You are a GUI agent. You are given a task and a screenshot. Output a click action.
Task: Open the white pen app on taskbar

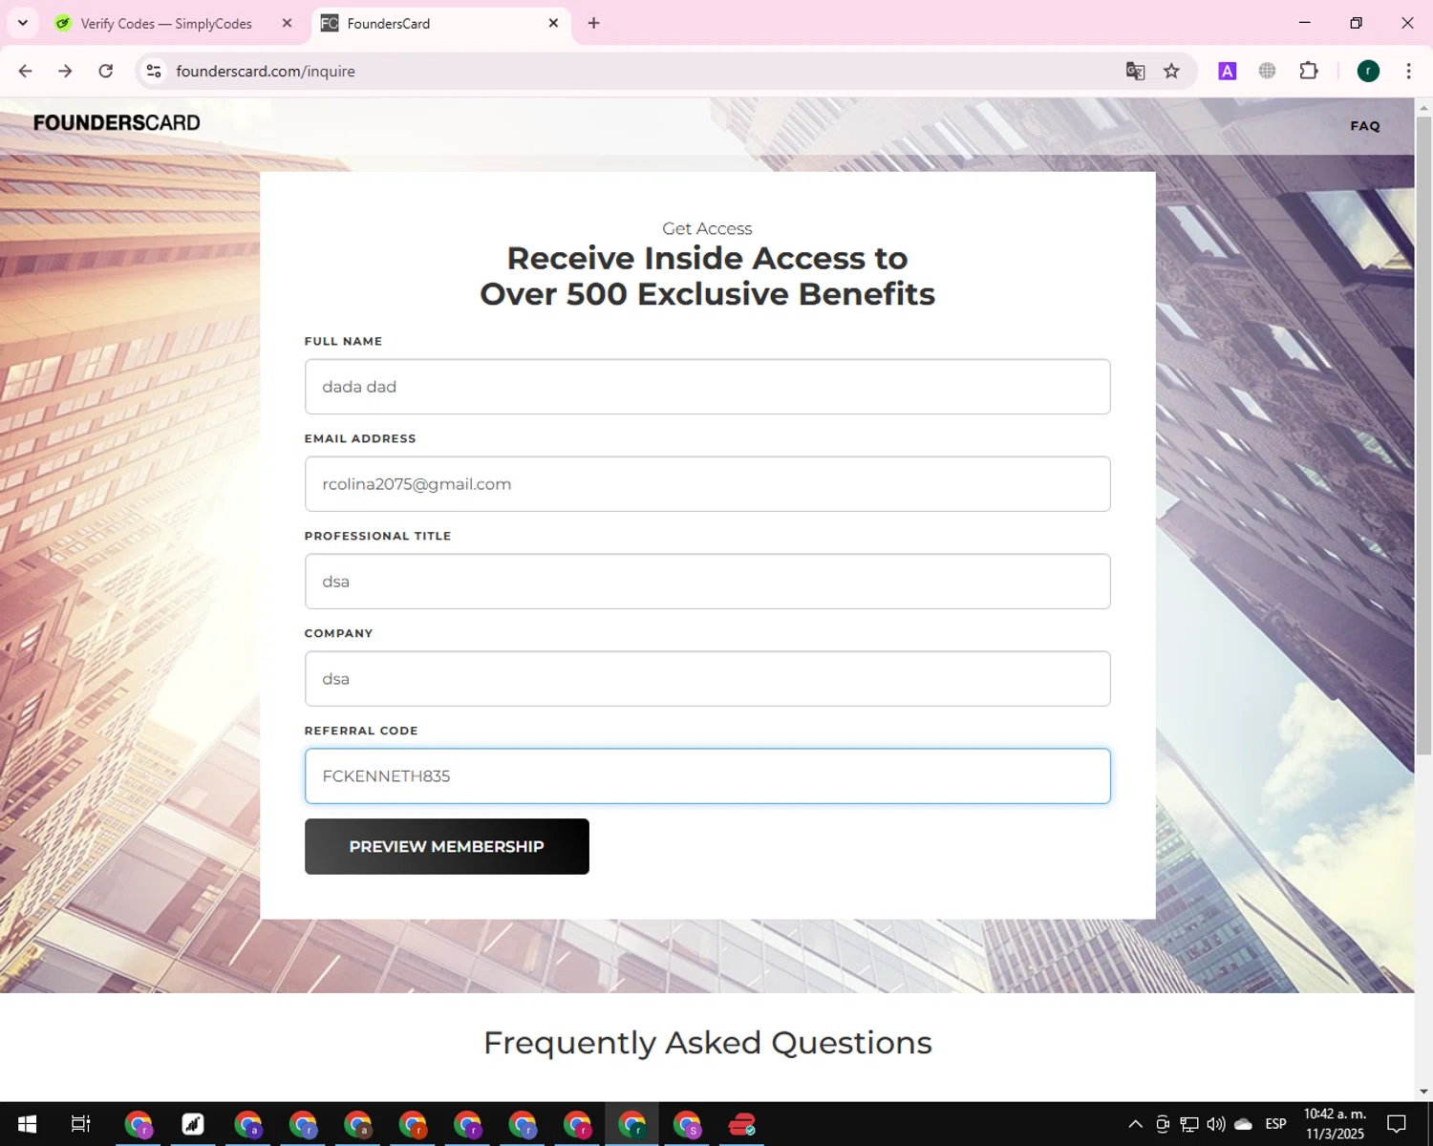193,1124
